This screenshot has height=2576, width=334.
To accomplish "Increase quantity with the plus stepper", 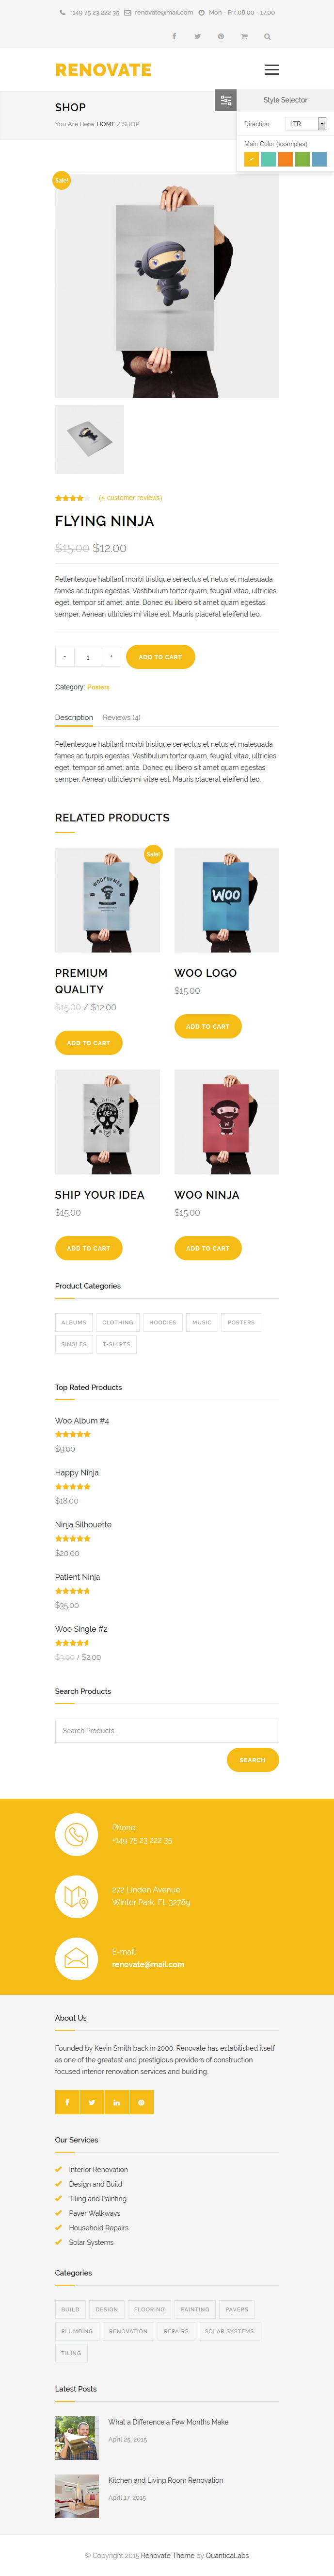I will [111, 657].
